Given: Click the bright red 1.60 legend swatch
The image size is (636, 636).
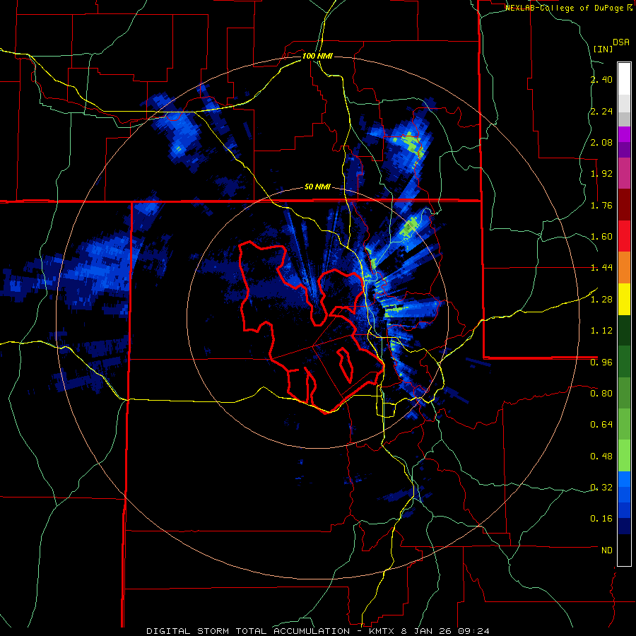Looking at the screenshot, I should click(x=624, y=236).
